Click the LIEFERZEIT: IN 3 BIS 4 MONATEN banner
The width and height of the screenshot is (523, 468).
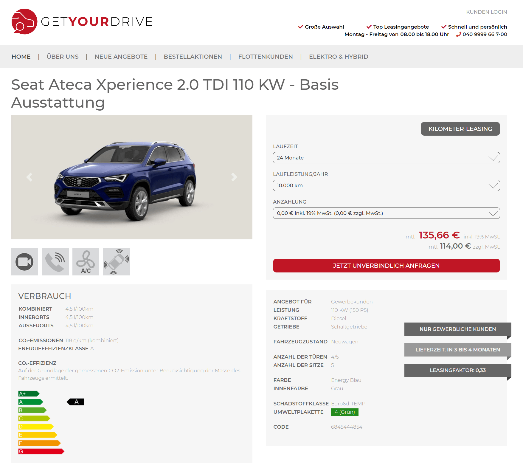click(x=457, y=350)
